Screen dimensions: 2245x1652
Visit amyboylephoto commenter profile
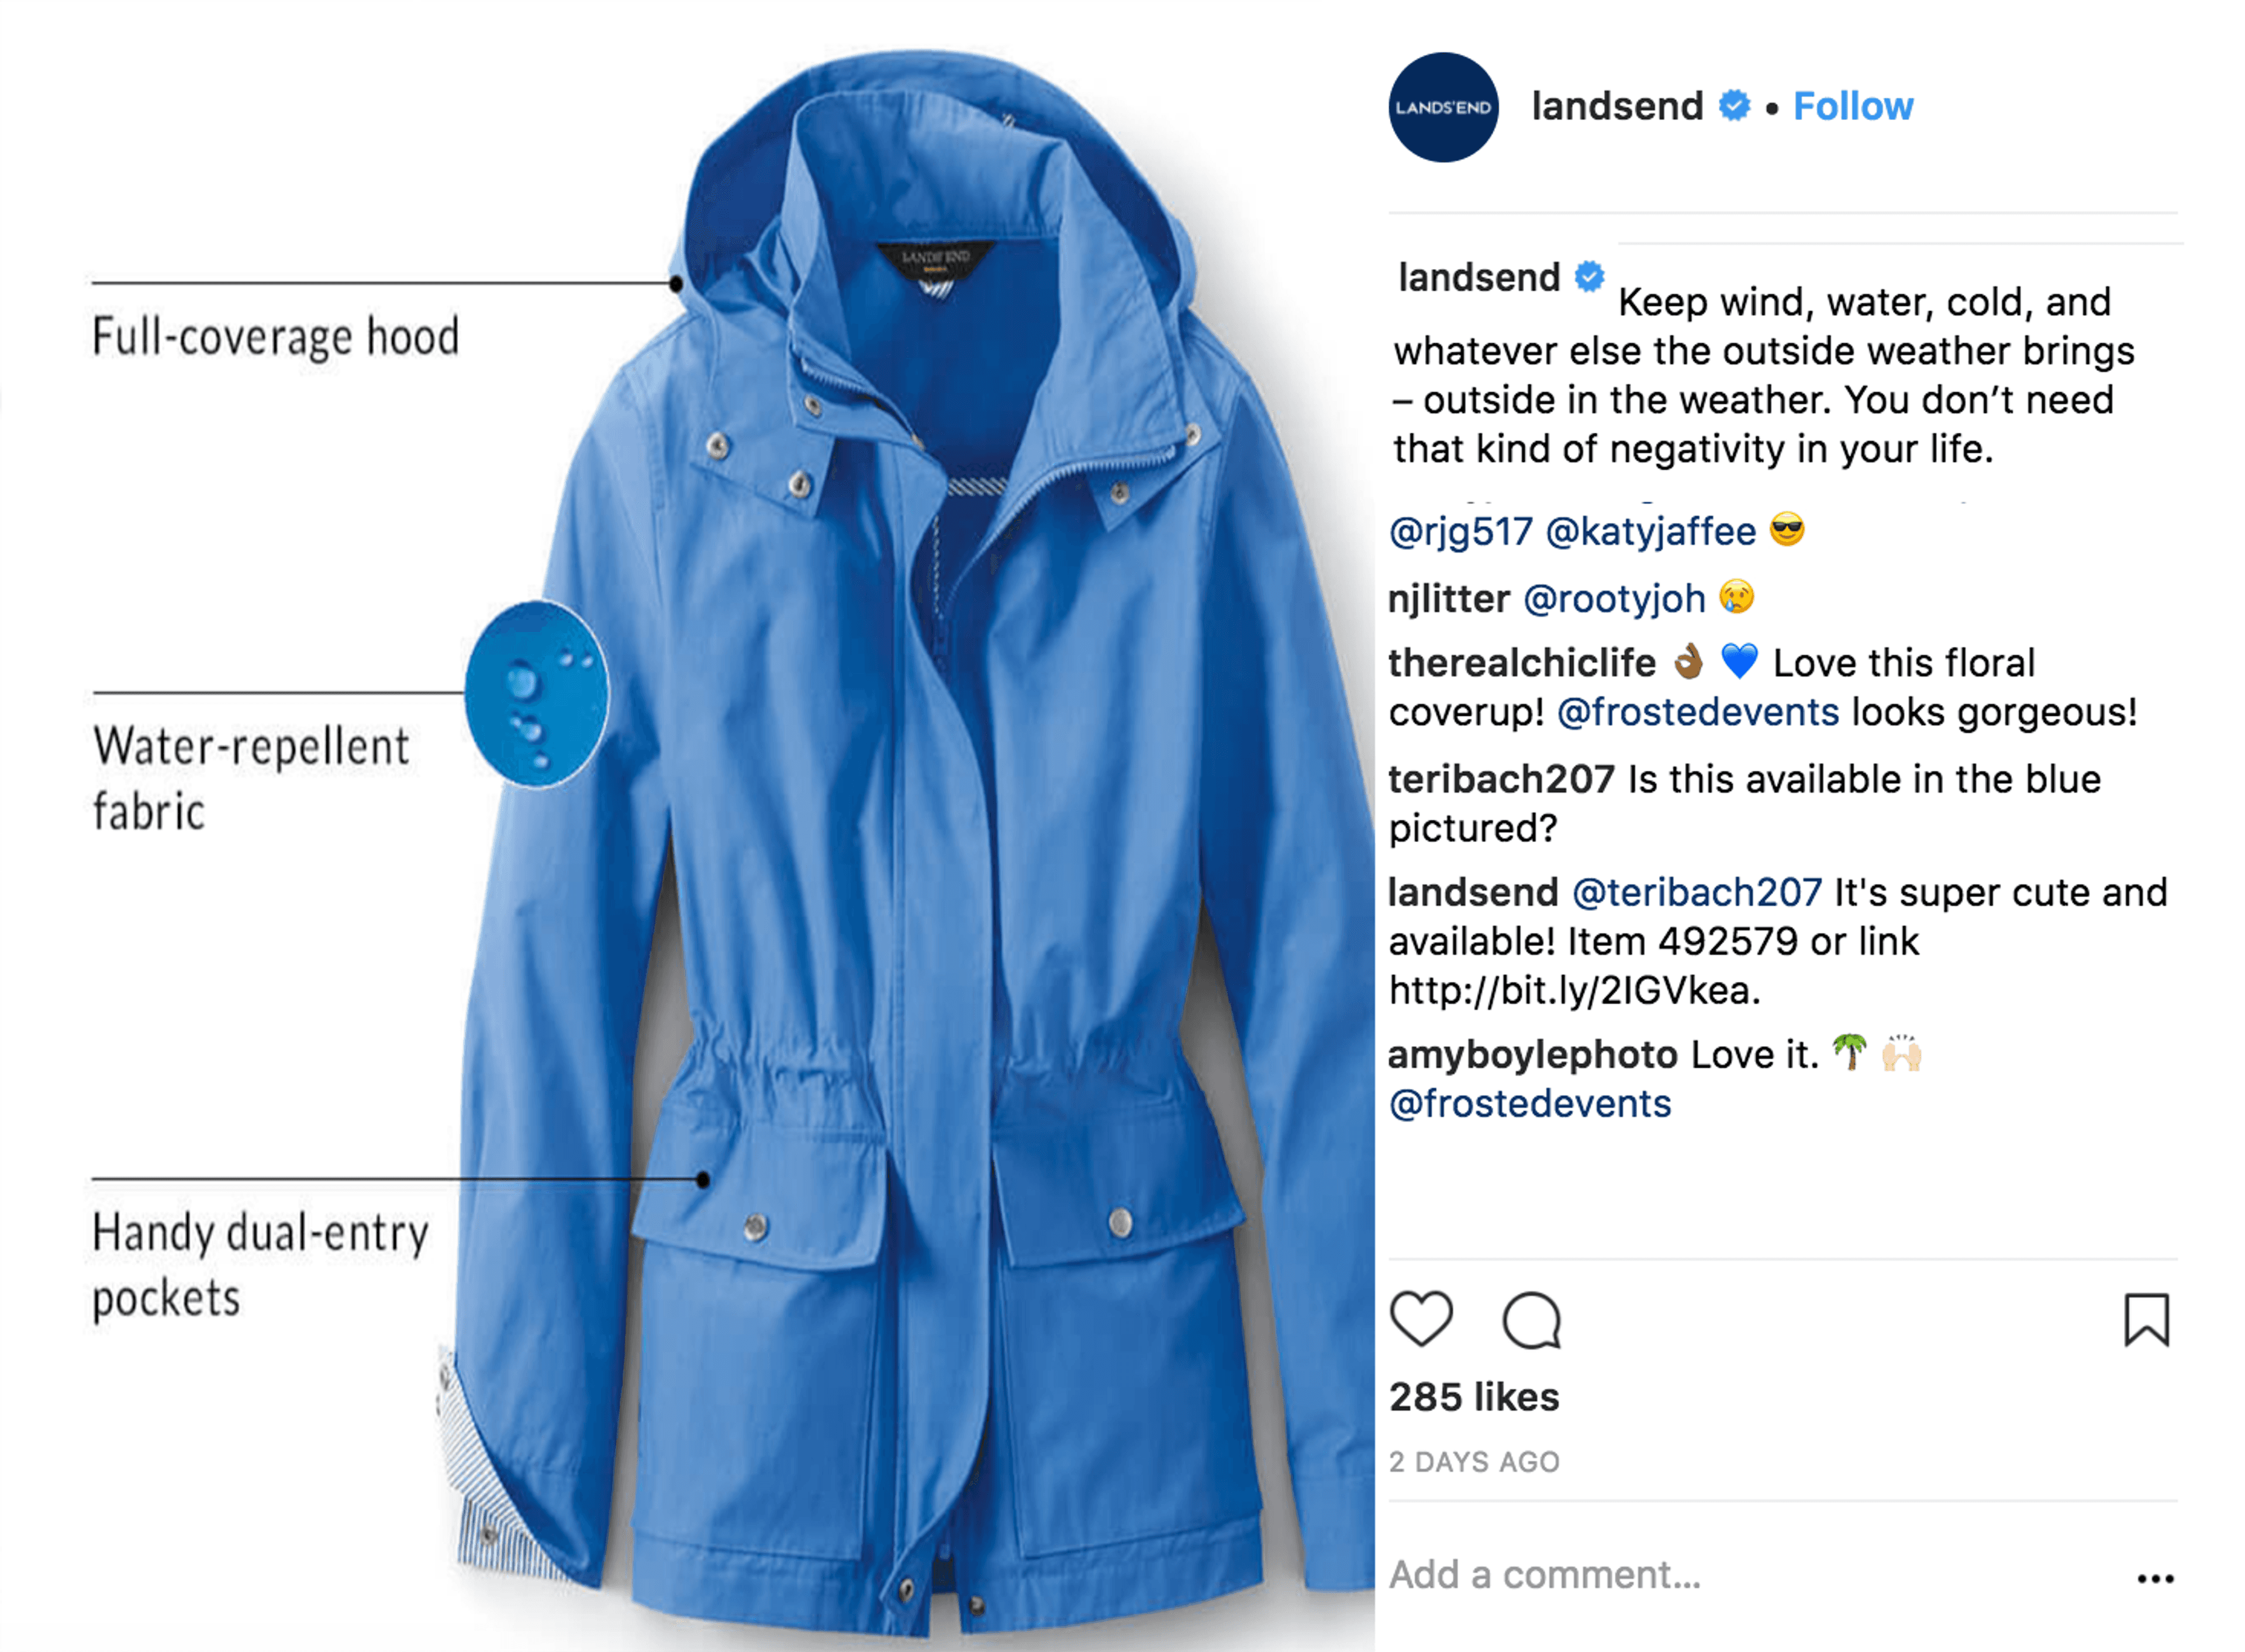pyautogui.click(x=1532, y=1055)
